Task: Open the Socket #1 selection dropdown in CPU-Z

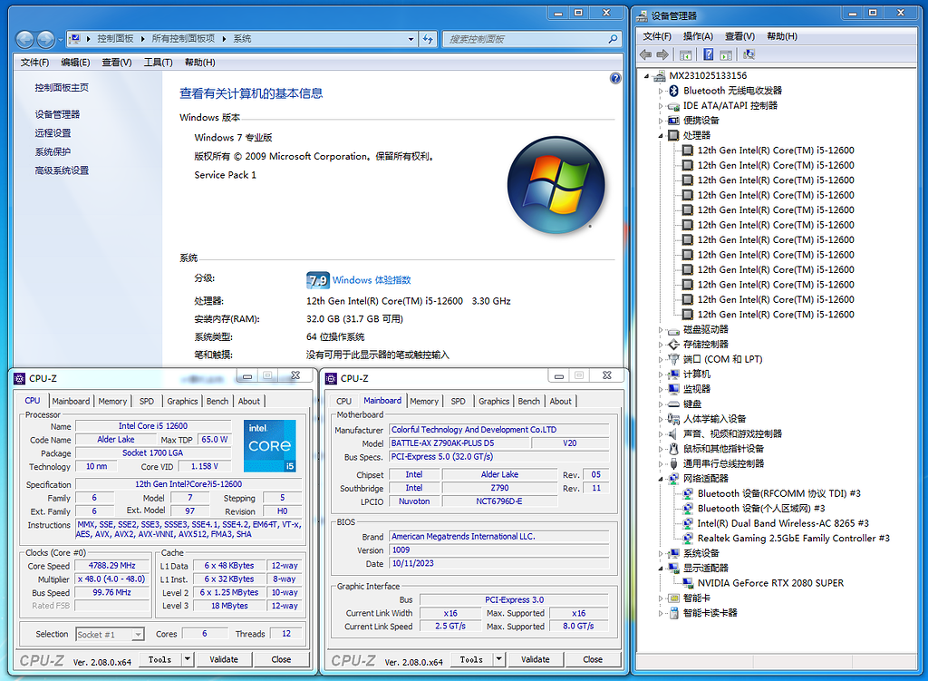Action: click(x=138, y=634)
